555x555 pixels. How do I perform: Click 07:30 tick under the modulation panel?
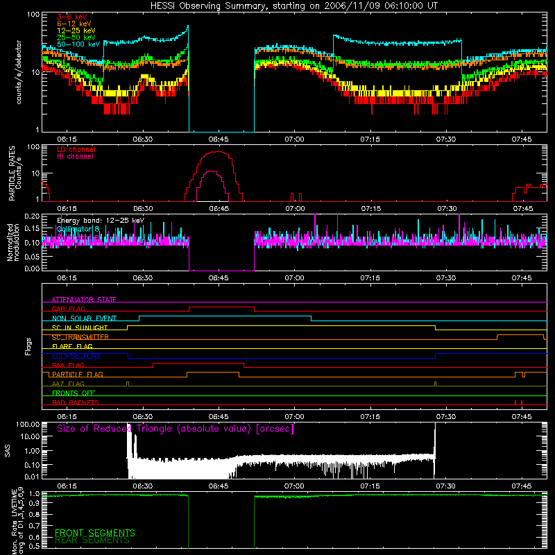pyautogui.click(x=446, y=278)
